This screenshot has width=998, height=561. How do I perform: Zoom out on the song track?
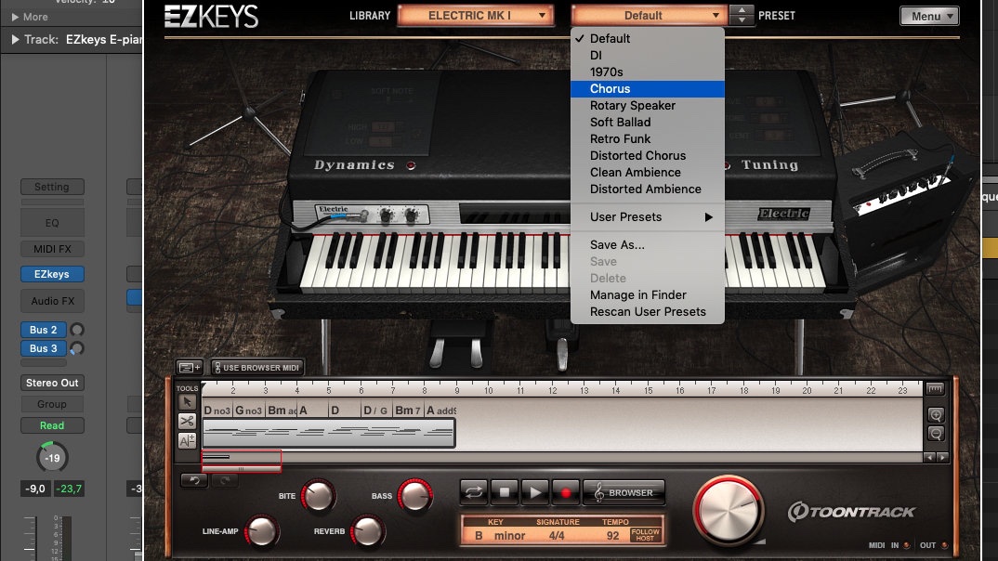(x=935, y=434)
